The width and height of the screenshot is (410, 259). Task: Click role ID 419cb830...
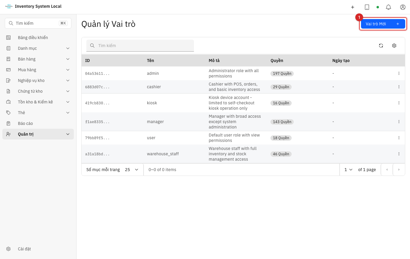tap(97, 103)
